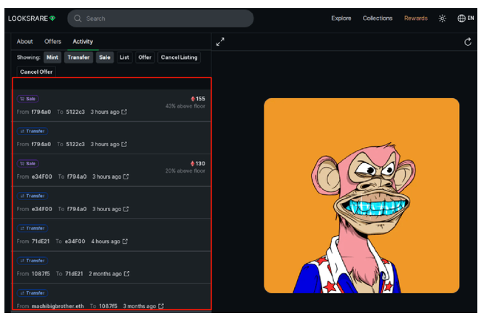The height and width of the screenshot is (319, 484).
Task: Open external link for 2 months ago transfer
Action: [x=126, y=274]
